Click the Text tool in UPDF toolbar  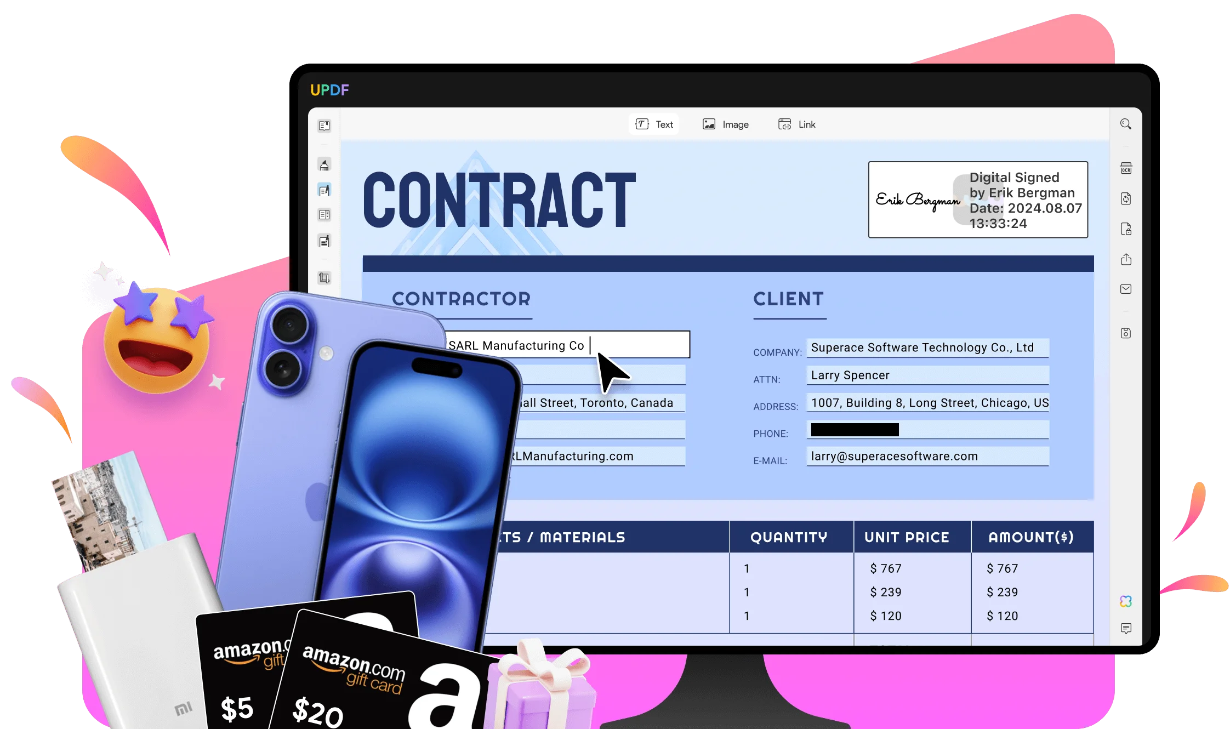[x=654, y=124]
